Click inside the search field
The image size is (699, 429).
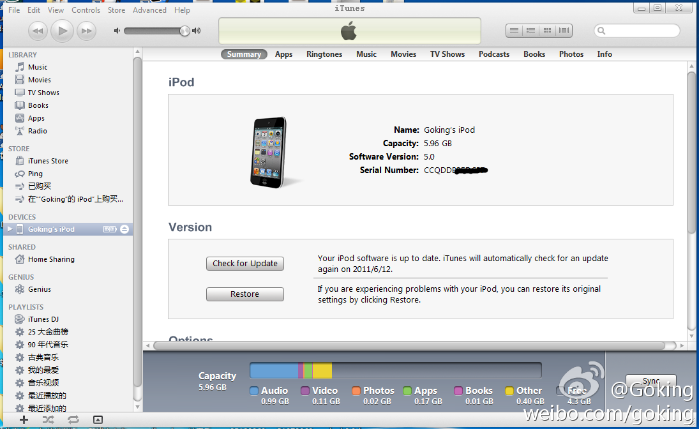pyautogui.click(x=636, y=31)
